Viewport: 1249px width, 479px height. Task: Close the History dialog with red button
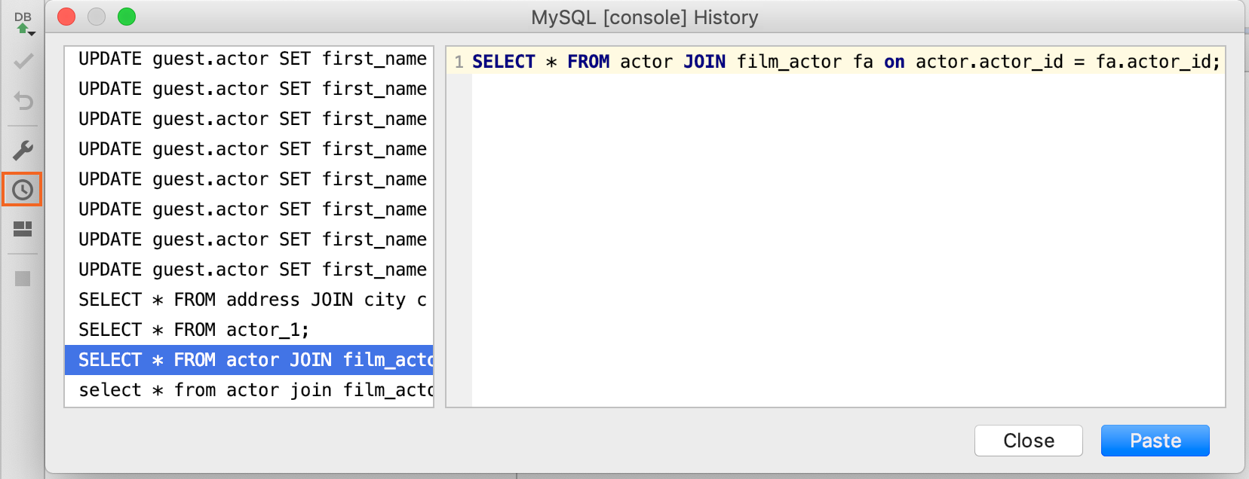[x=66, y=17]
